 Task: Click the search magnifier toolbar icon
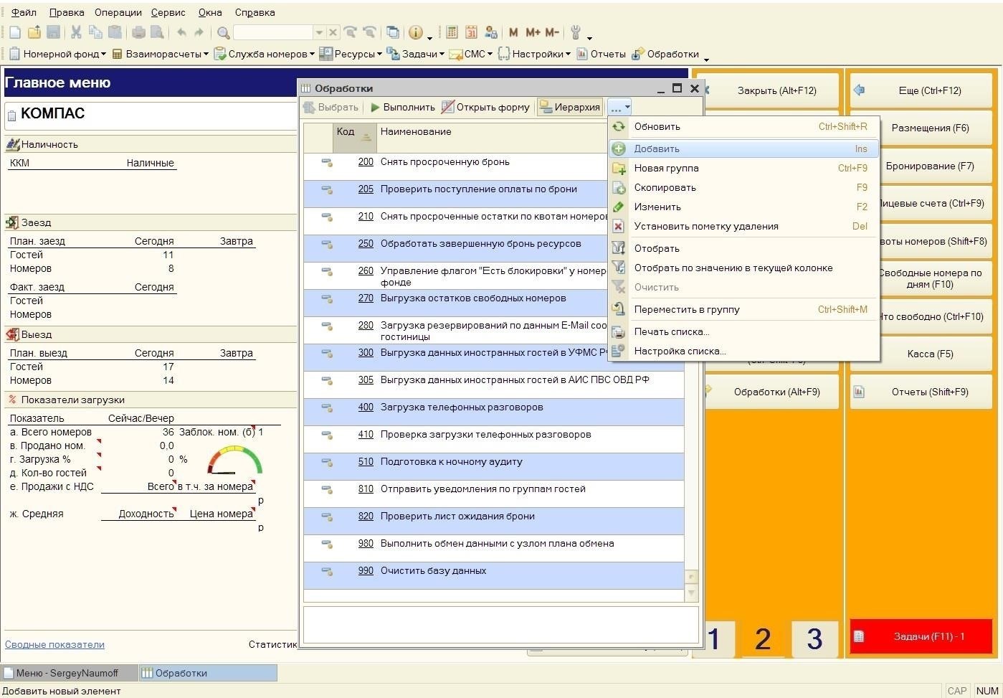[224, 32]
